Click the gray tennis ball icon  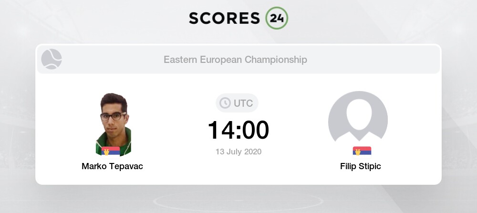[x=52, y=60]
